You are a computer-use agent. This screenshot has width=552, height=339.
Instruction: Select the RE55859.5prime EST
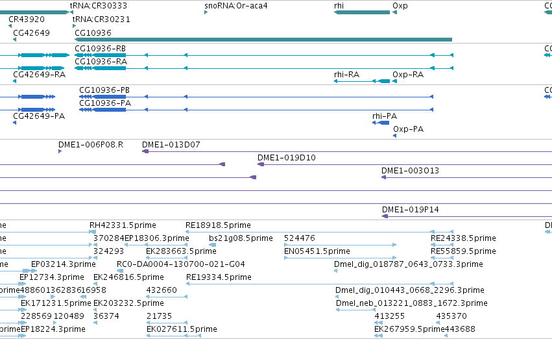[x=442, y=258]
